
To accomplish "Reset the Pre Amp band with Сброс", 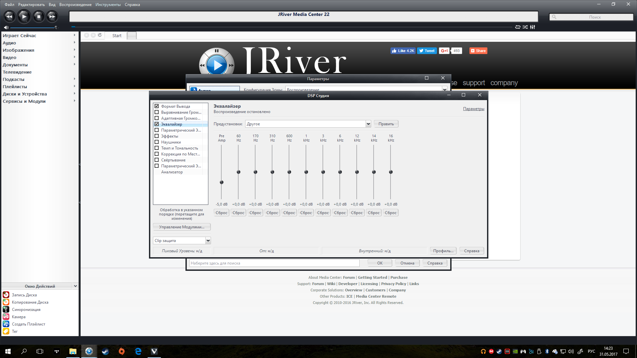I will tap(221, 213).
